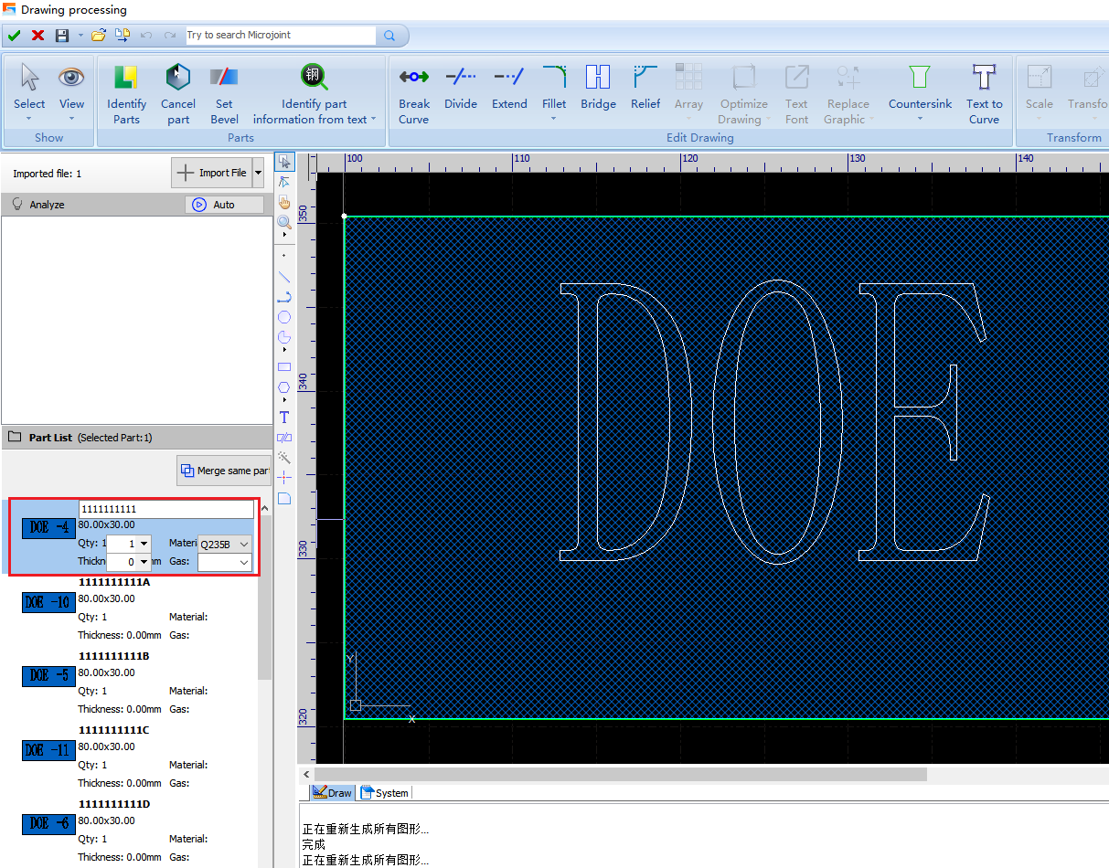Image resolution: width=1109 pixels, height=868 pixels.
Task: Choose the pan hand tool
Action: coord(284,202)
